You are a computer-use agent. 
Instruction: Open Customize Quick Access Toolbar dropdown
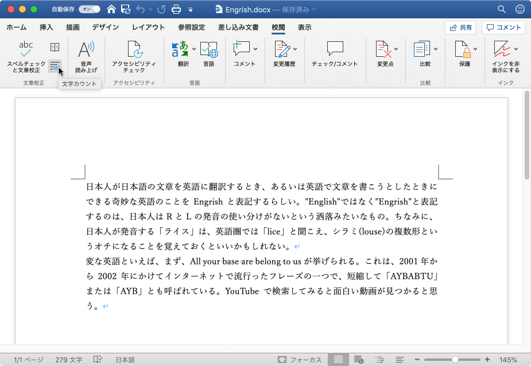click(x=191, y=10)
